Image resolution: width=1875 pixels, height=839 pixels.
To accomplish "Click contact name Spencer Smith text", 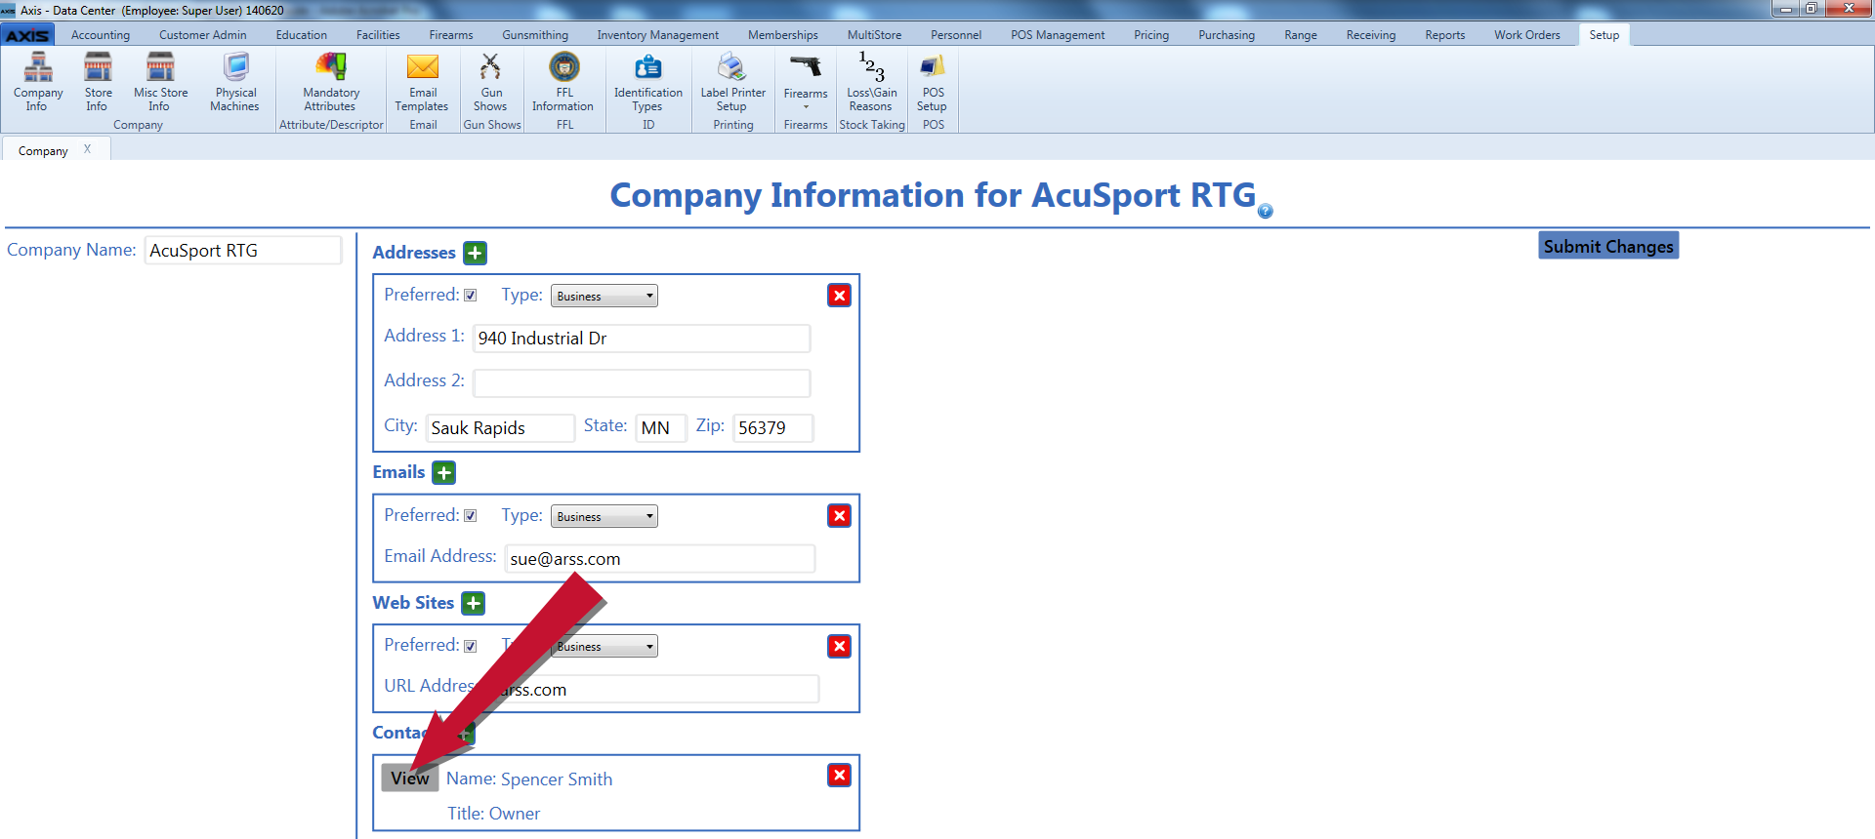I will 557,779.
